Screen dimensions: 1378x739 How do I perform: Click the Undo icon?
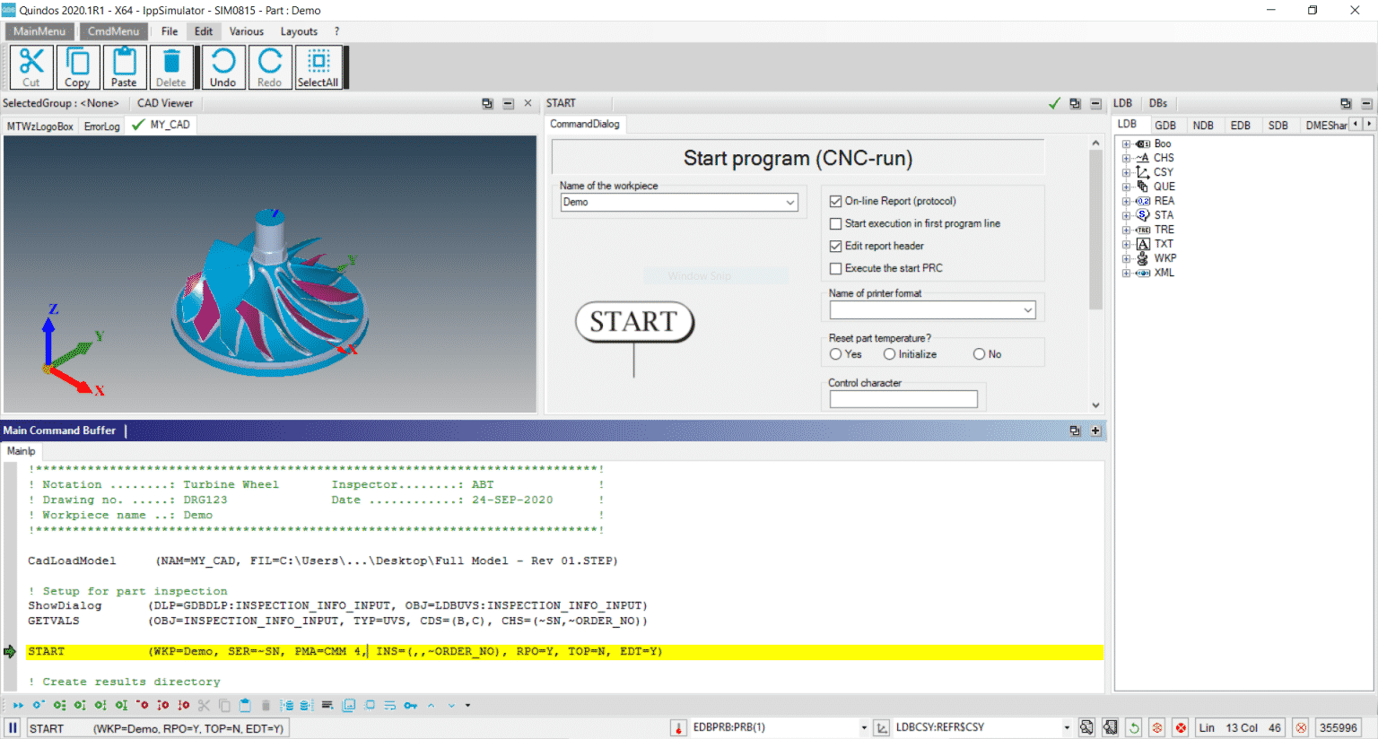coord(222,66)
